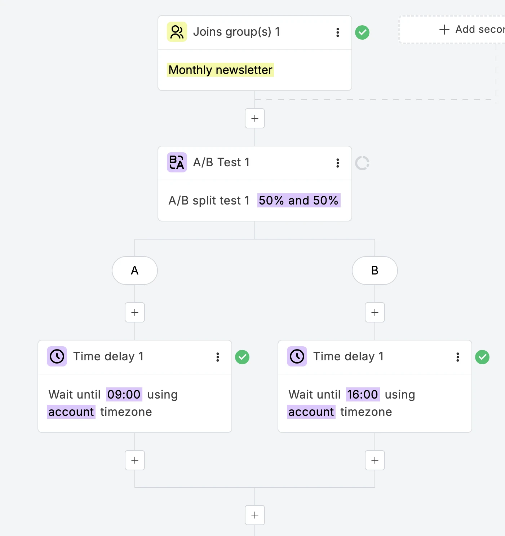The width and height of the screenshot is (505, 536).
Task: Click the account timezone tag on right delay
Action: 311,412
